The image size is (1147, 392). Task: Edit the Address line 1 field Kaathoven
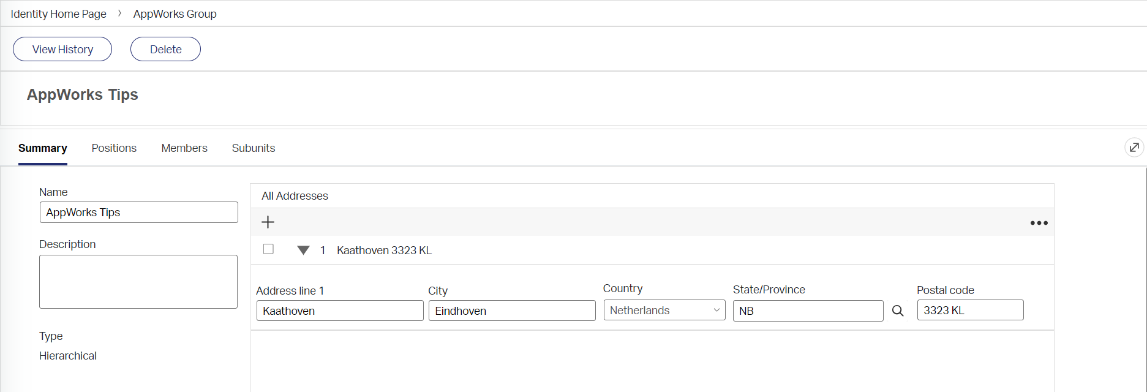340,311
